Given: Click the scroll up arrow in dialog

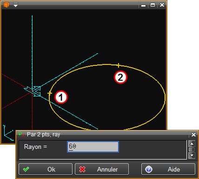Looking at the screenshot, I should [x=192, y=144].
